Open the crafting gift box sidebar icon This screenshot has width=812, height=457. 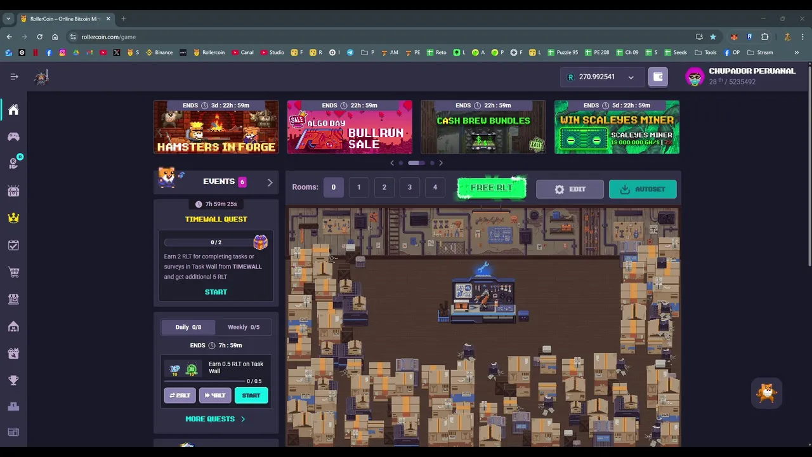[x=13, y=354]
